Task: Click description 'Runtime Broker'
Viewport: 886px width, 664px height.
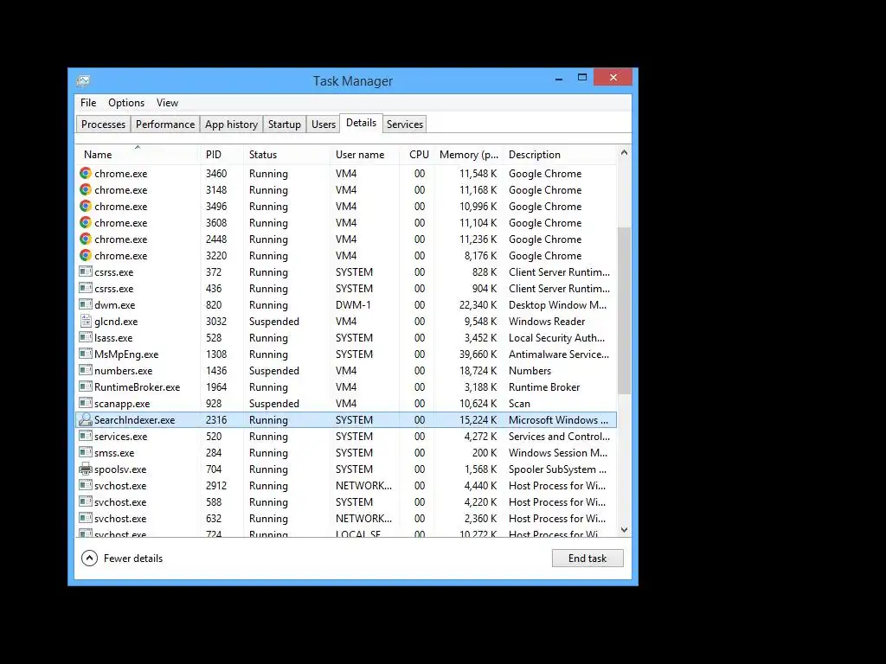Action: [x=544, y=386]
